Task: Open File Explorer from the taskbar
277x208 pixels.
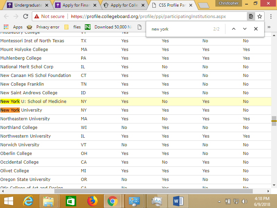Action: [x=48, y=201]
